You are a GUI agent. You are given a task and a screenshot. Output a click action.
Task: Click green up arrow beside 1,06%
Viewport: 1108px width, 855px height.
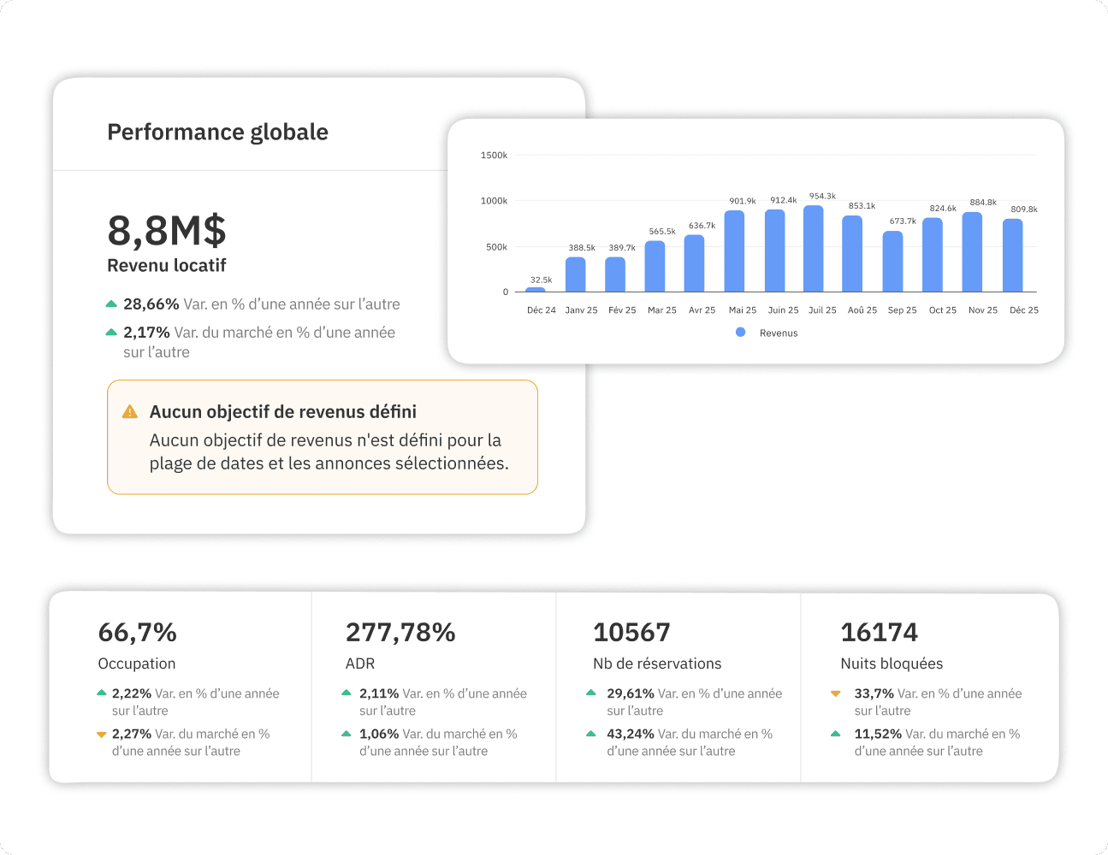click(x=347, y=734)
